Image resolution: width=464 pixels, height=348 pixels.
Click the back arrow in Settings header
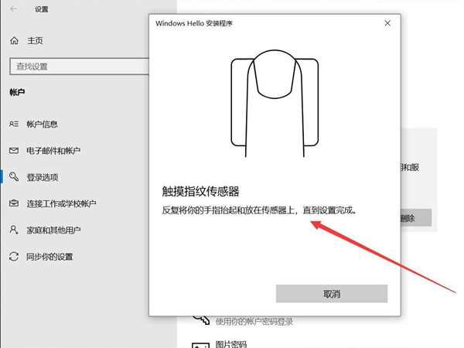13,9
